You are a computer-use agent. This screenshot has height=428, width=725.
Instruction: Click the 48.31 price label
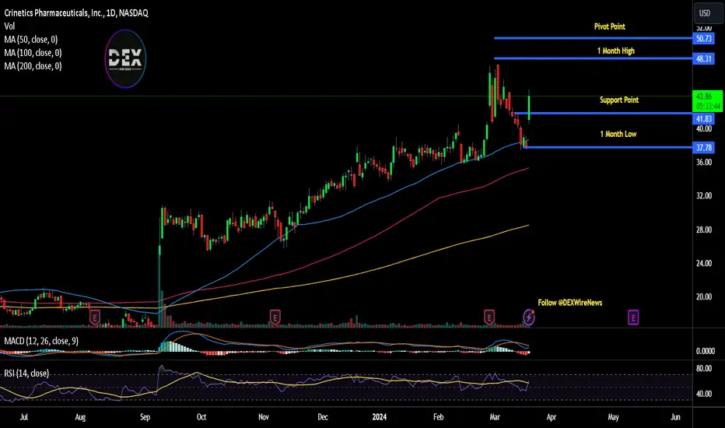(x=704, y=59)
